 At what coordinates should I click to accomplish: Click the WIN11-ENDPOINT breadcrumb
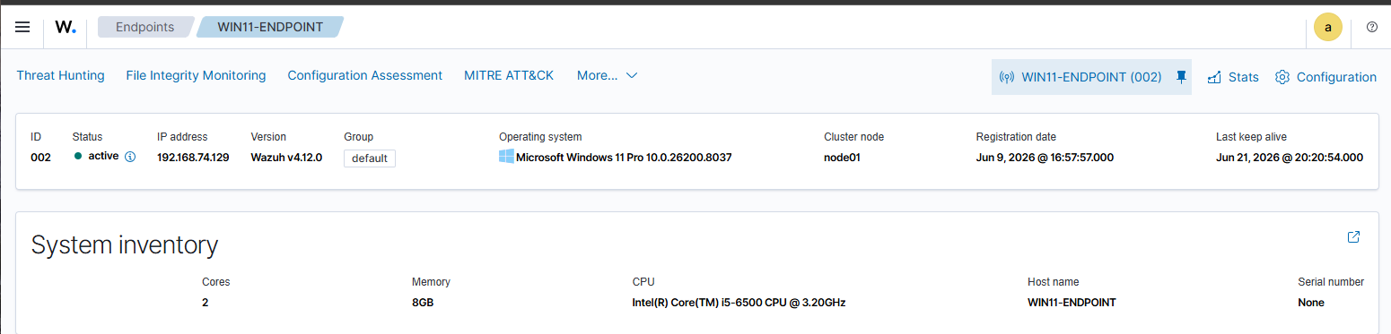pyautogui.click(x=270, y=27)
